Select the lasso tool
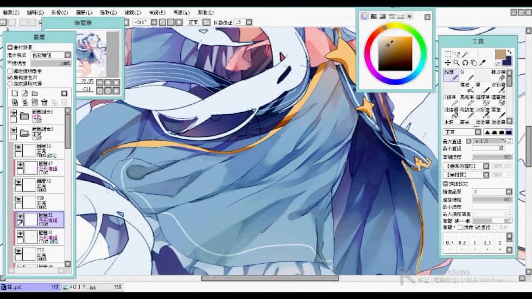Image resolution: width=532 pixels, height=299 pixels. tap(456, 54)
